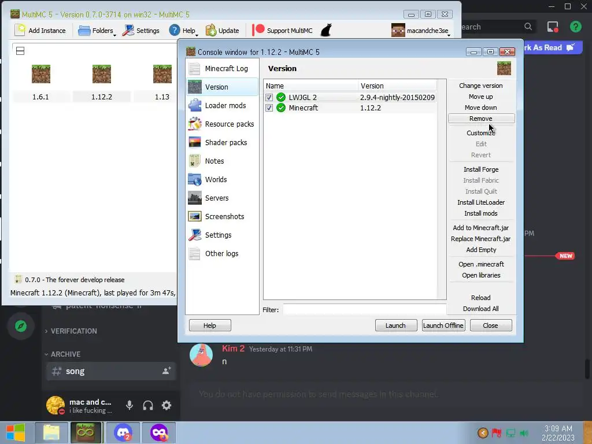Collapse the instance group toggle icon

(20, 51)
